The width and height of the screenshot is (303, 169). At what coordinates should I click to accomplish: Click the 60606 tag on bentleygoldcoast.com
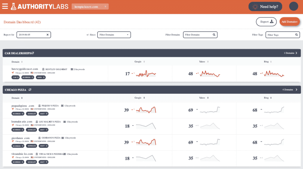click(x=41, y=77)
